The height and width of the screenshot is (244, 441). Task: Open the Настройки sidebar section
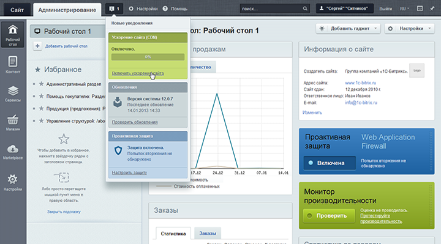click(x=13, y=182)
